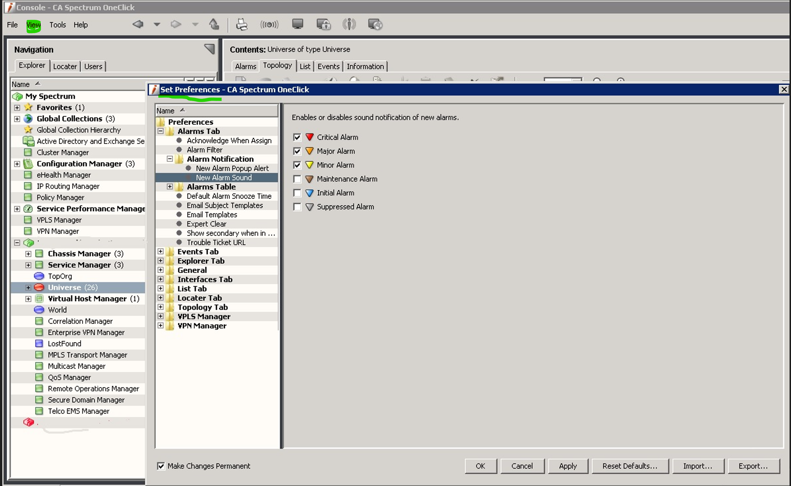The height and width of the screenshot is (486, 791).
Task: Toggle Make Changes Permanent checkbox
Action: pos(161,466)
